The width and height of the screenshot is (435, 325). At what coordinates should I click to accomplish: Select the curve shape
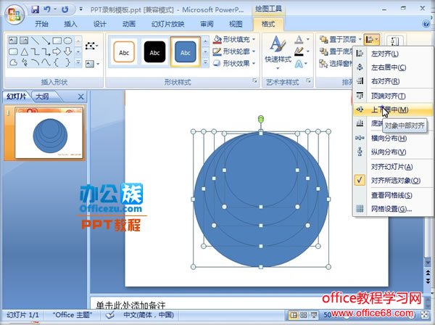[x=46, y=62]
